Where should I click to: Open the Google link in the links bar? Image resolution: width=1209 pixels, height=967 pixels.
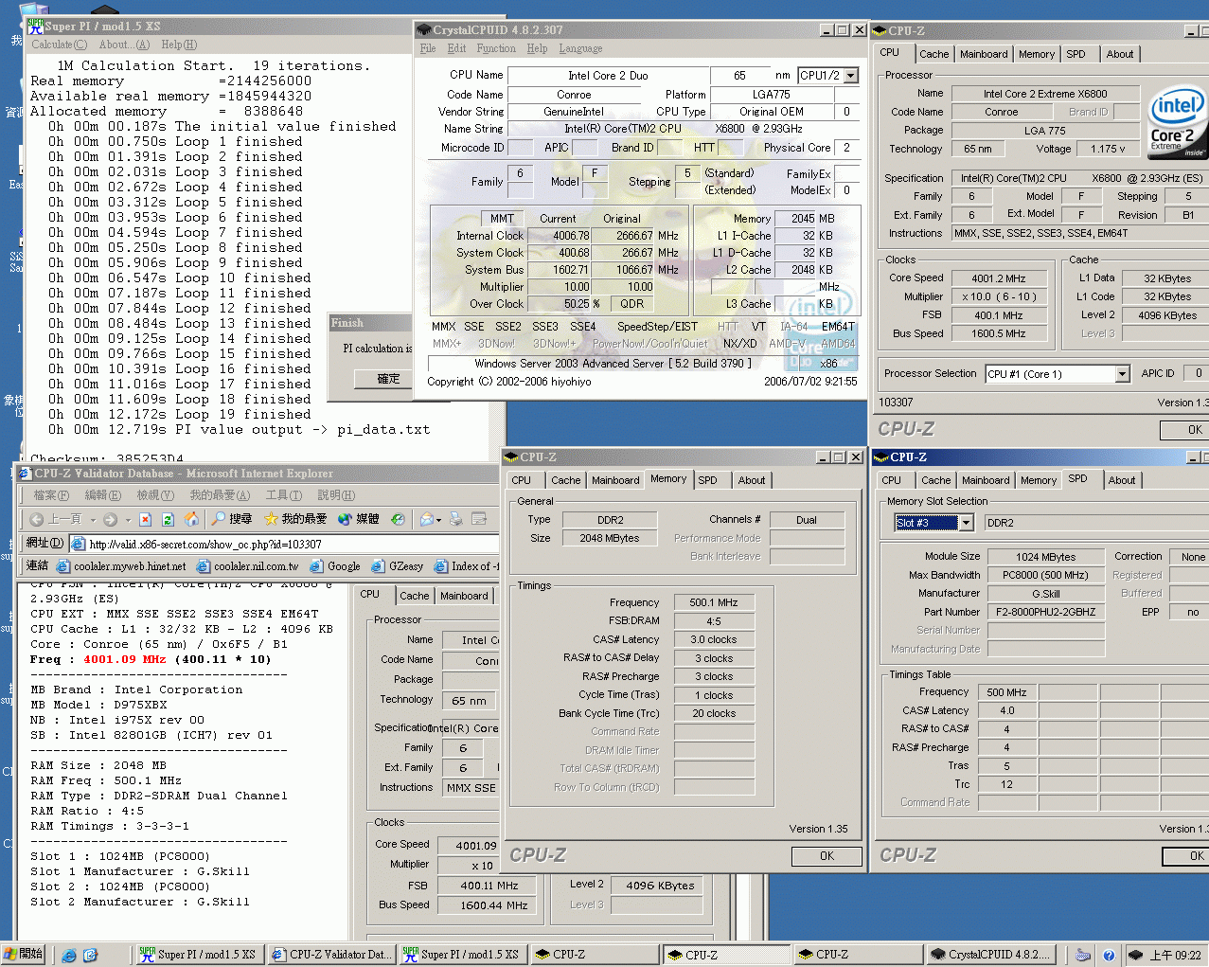pyautogui.click(x=334, y=566)
